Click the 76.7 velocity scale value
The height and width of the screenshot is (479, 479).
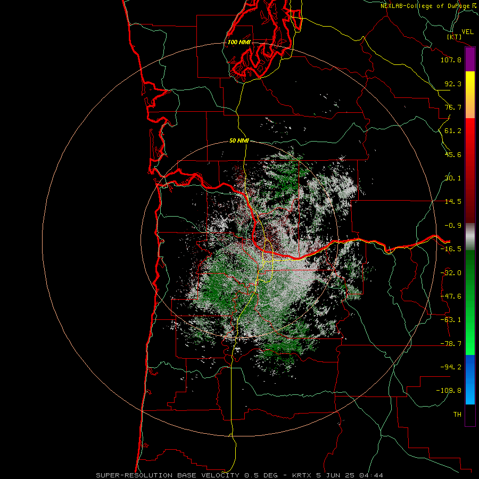tap(453, 107)
